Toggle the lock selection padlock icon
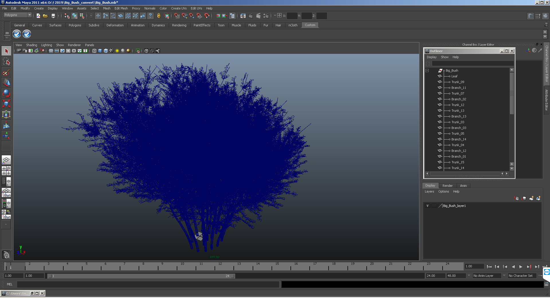 pyautogui.click(x=158, y=16)
